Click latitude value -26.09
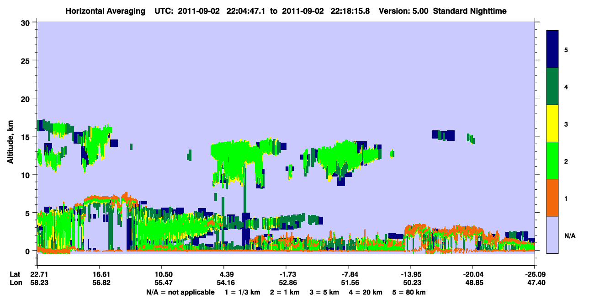The height and width of the screenshot is (305, 594). coord(535,274)
